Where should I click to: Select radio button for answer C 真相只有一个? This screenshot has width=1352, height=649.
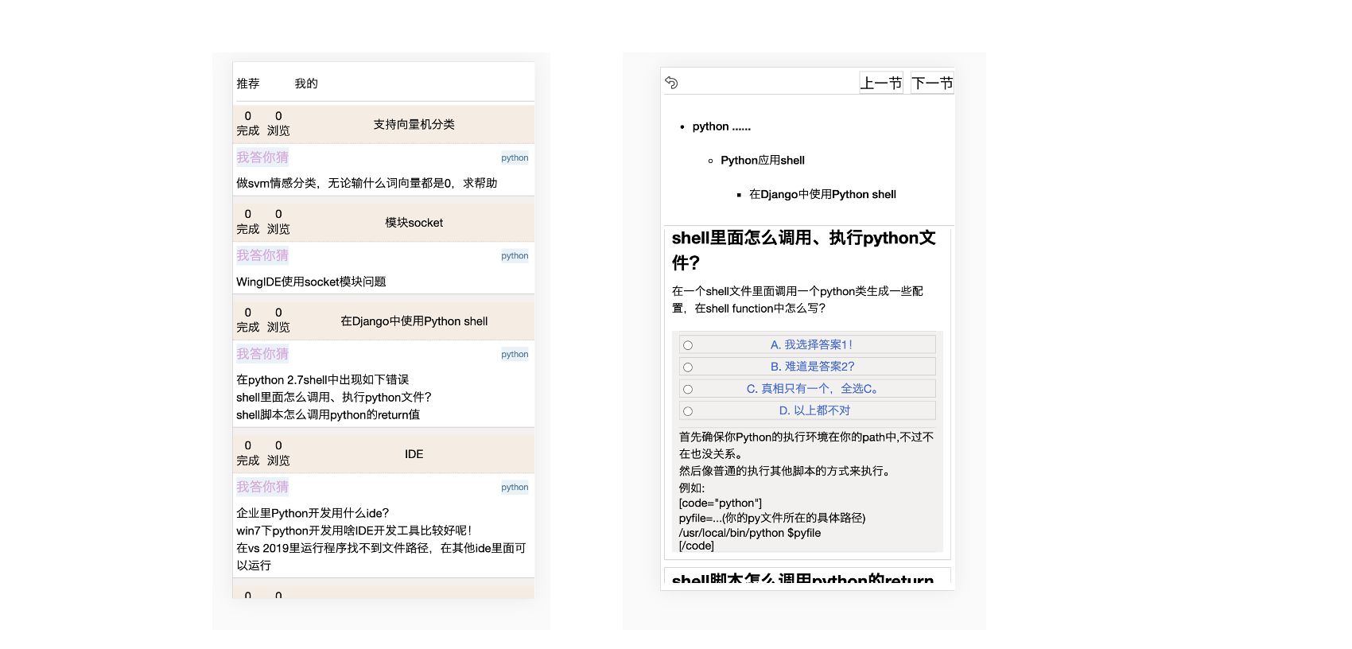(x=688, y=390)
